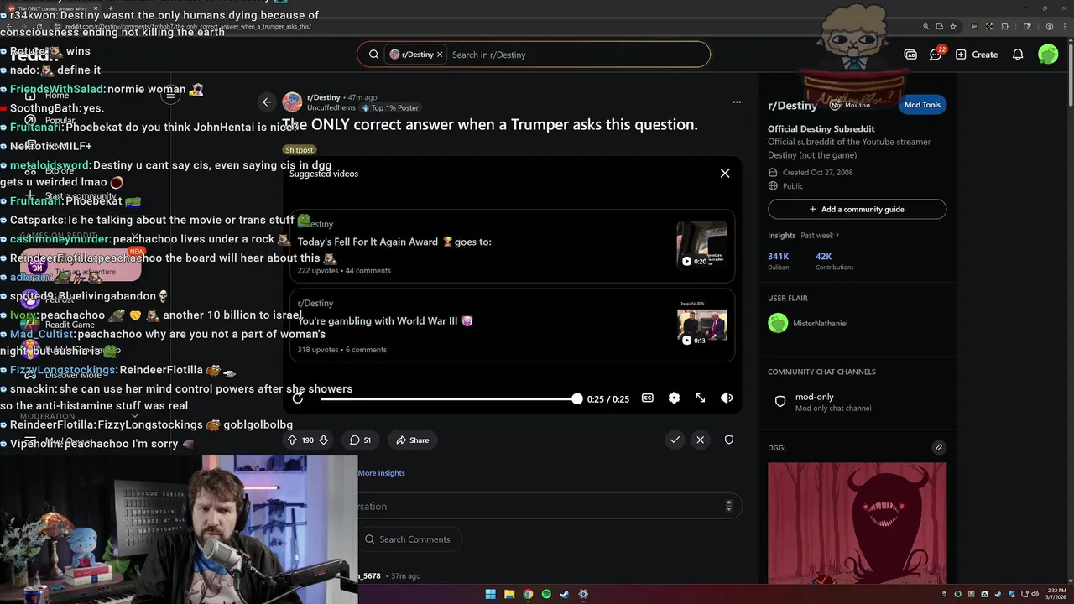1074x604 pixels.
Task: Click the DGGL red monster image
Action: click(x=857, y=523)
